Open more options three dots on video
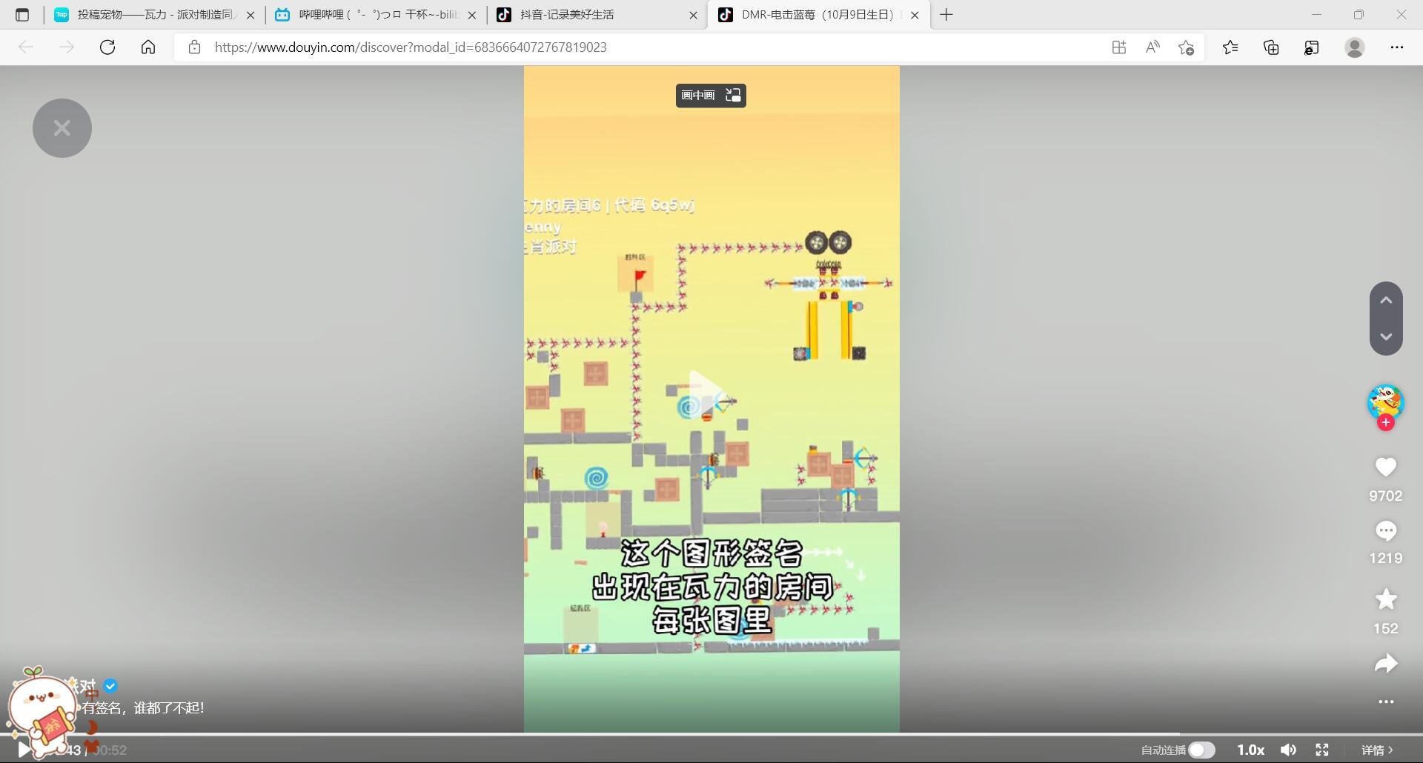This screenshot has width=1423, height=763. click(x=1386, y=702)
